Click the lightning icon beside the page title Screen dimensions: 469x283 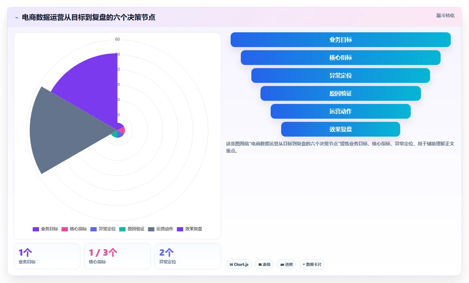tap(16, 18)
